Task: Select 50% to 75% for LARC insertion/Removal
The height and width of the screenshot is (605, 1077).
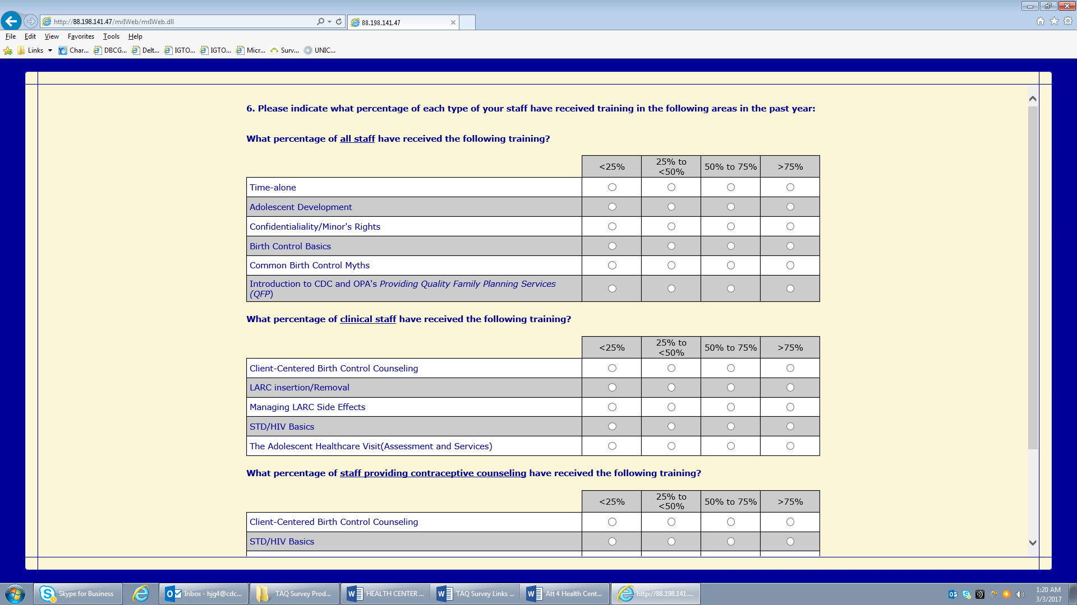Action: pyautogui.click(x=730, y=388)
